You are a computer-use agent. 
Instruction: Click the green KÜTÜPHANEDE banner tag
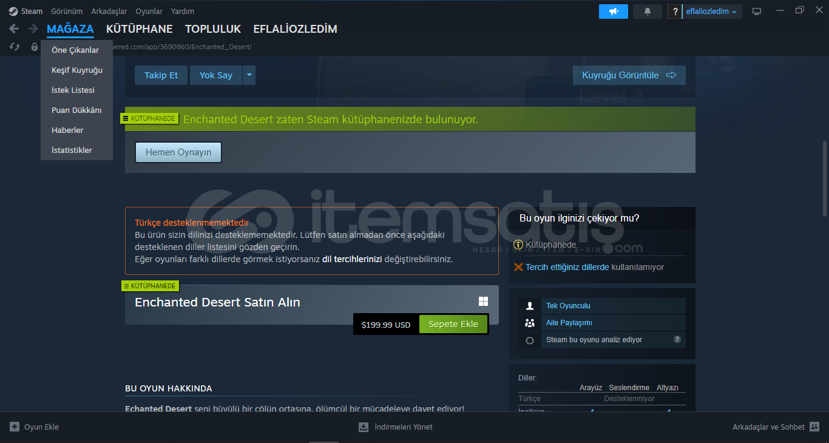pos(149,118)
